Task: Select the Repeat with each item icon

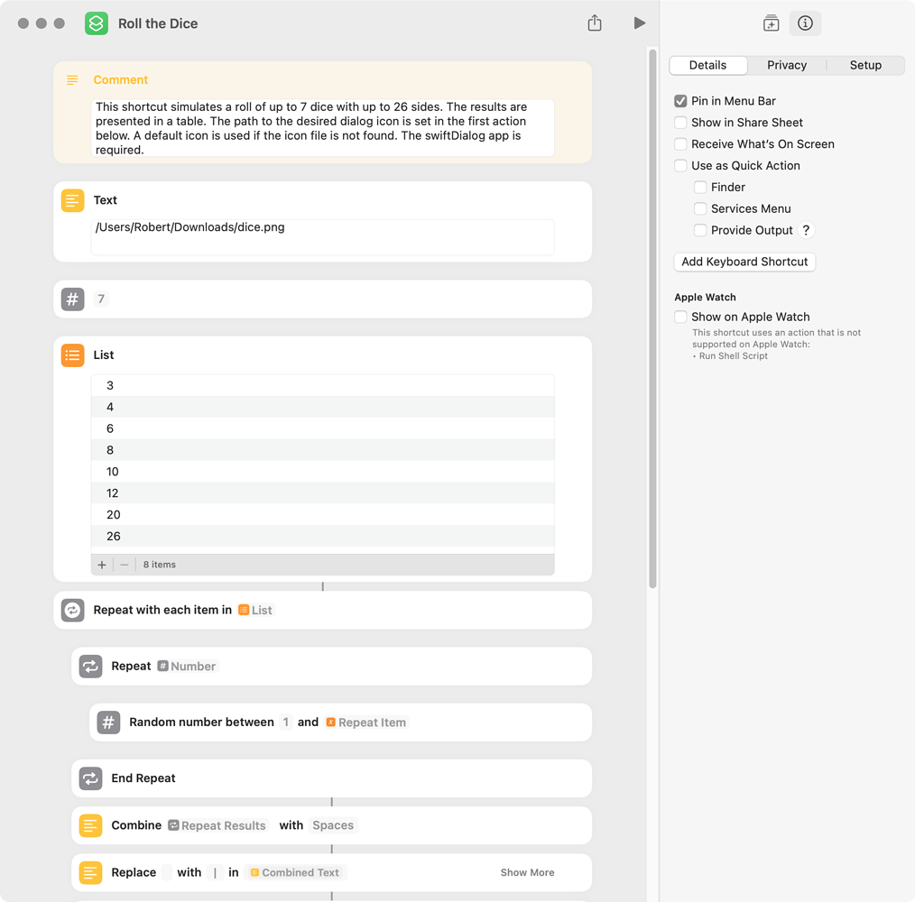Action: 72,610
